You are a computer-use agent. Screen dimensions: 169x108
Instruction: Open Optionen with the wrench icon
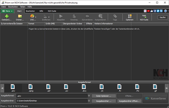(130, 16)
